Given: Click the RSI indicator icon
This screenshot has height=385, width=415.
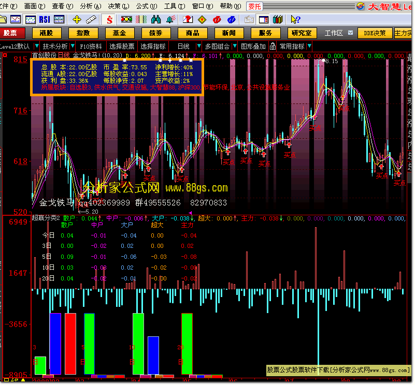Looking at the screenshot, I should pyautogui.click(x=45, y=20).
